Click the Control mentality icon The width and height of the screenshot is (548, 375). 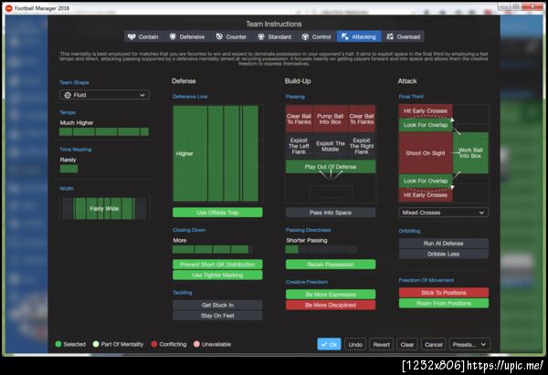[x=305, y=36]
